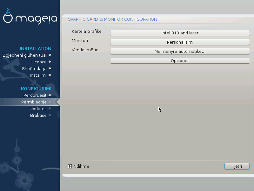This screenshot has height=191, width=254.
Task: Click the Monitori label
Action: [x=80, y=41]
